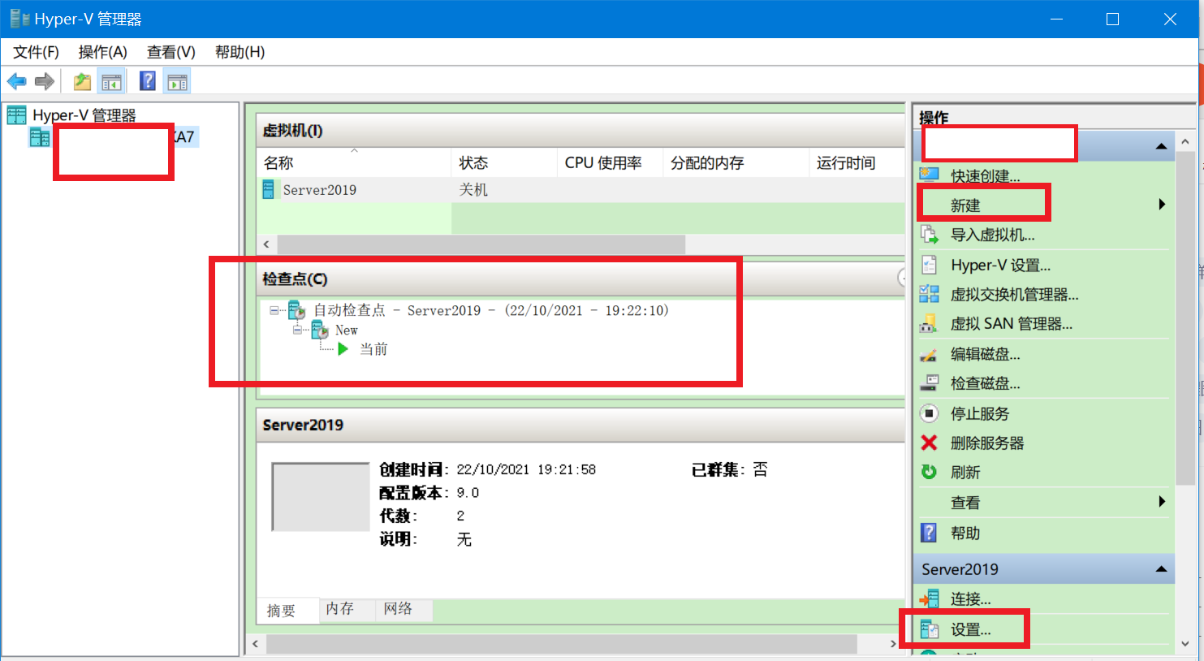The image size is (1204, 661).
Task: Click the Back arrow toolbar icon
Action: click(16, 81)
